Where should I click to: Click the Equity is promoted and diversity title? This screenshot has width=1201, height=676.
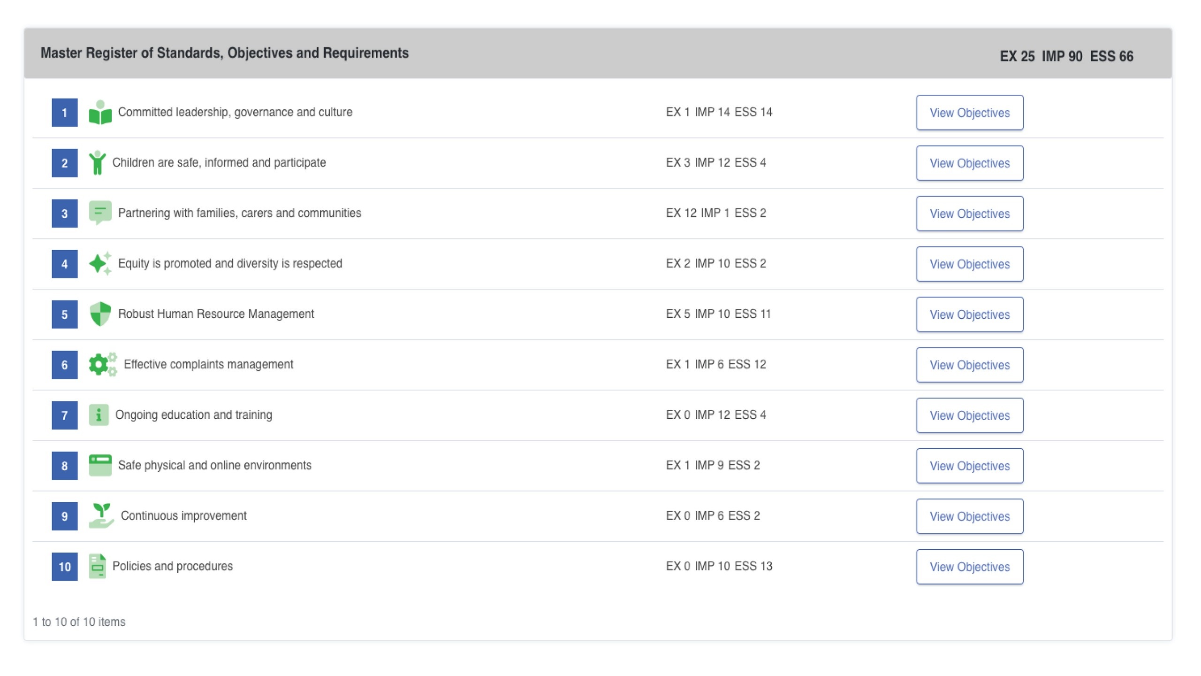pos(230,263)
